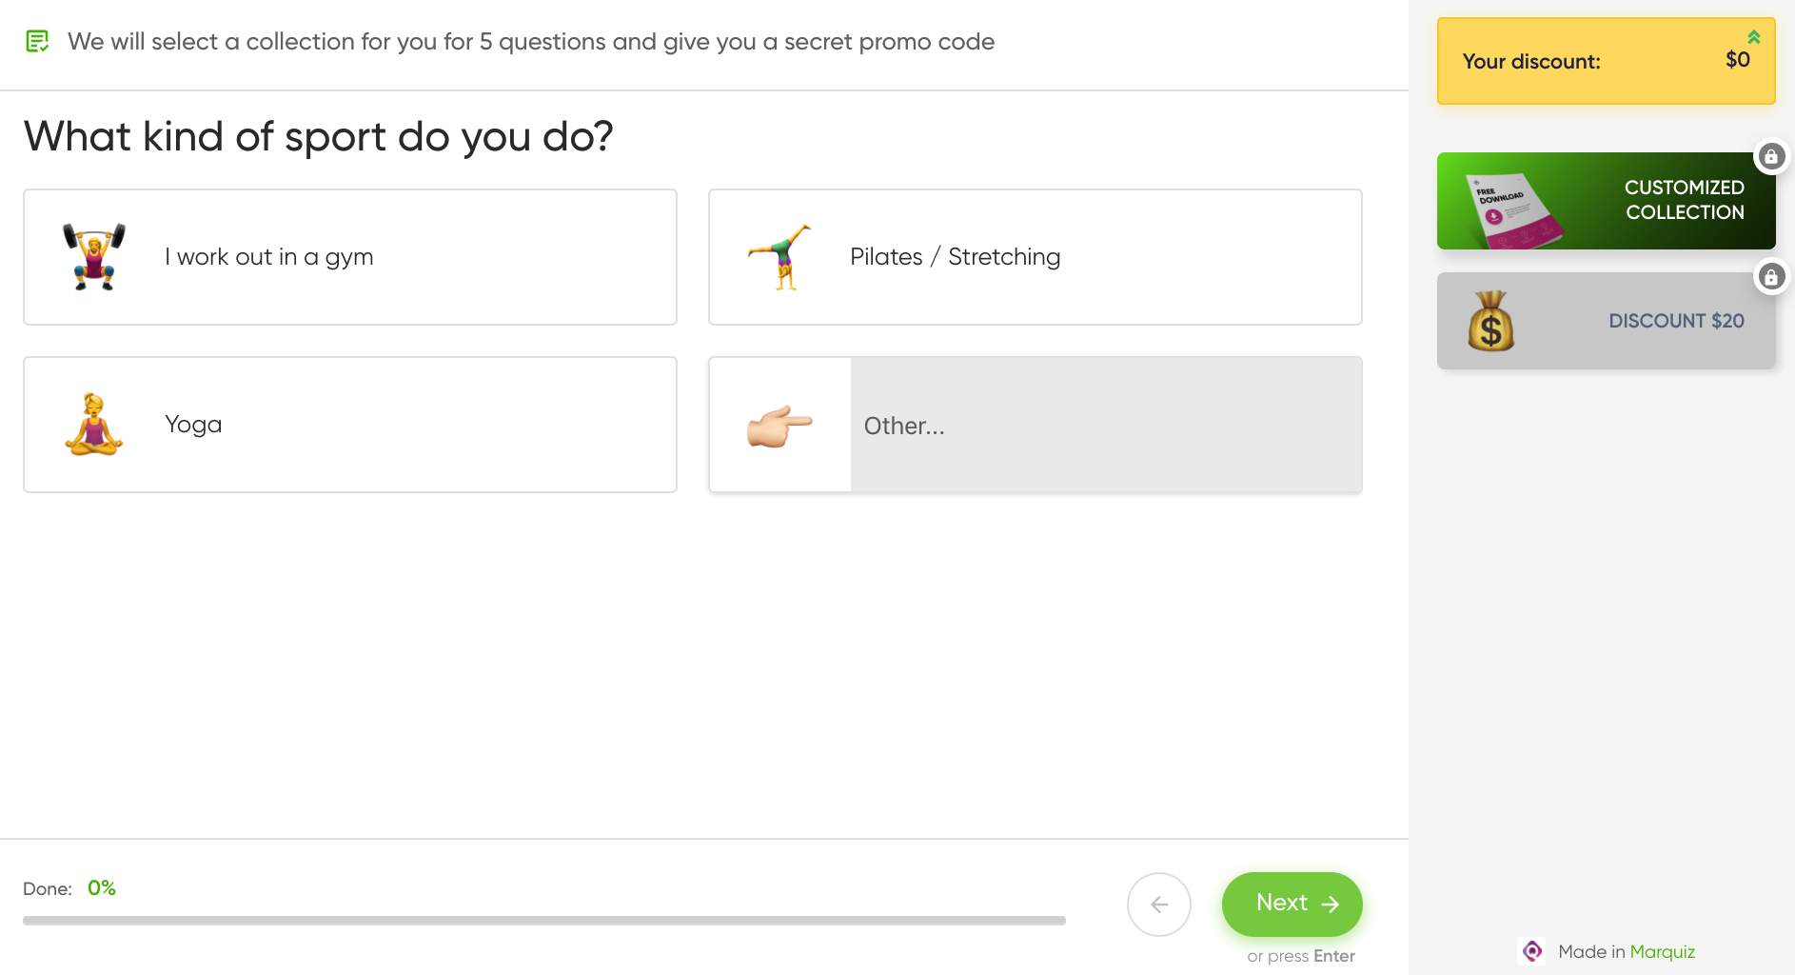Image resolution: width=1795 pixels, height=975 pixels.
Task: Pick the Yoga answer option
Action: [x=350, y=425]
